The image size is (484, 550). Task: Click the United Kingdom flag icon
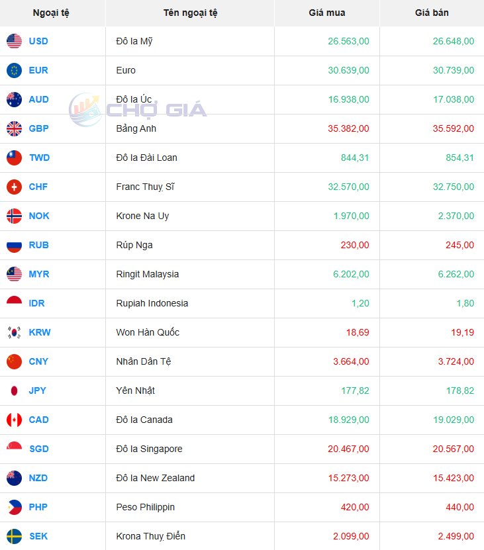tap(14, 128)
